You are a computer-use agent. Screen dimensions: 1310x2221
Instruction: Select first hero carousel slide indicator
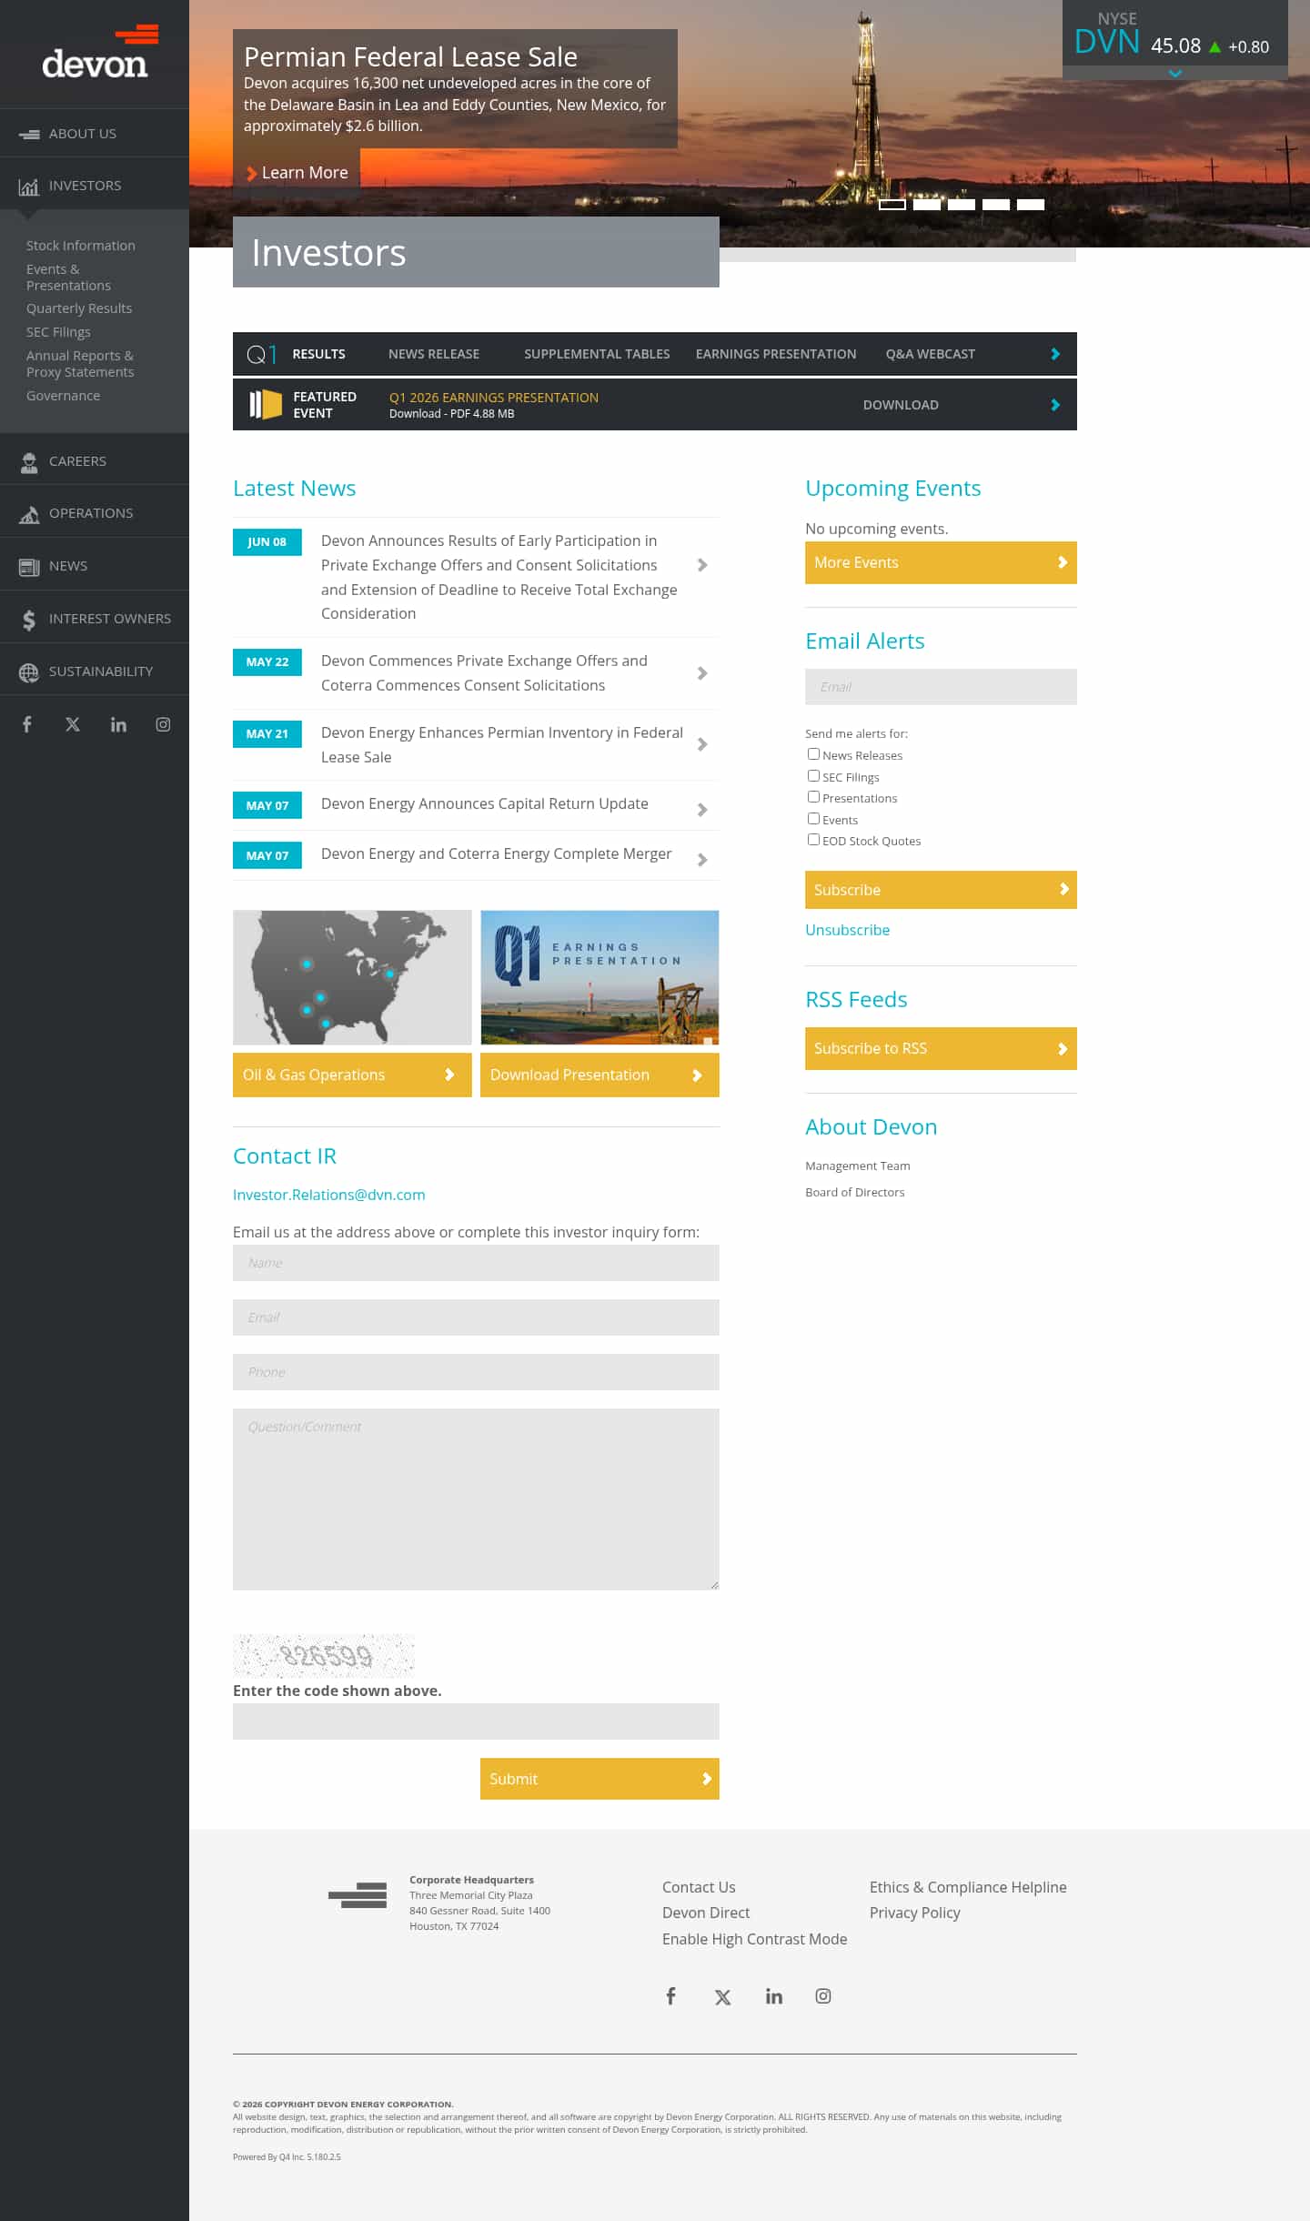coord(892,205)
